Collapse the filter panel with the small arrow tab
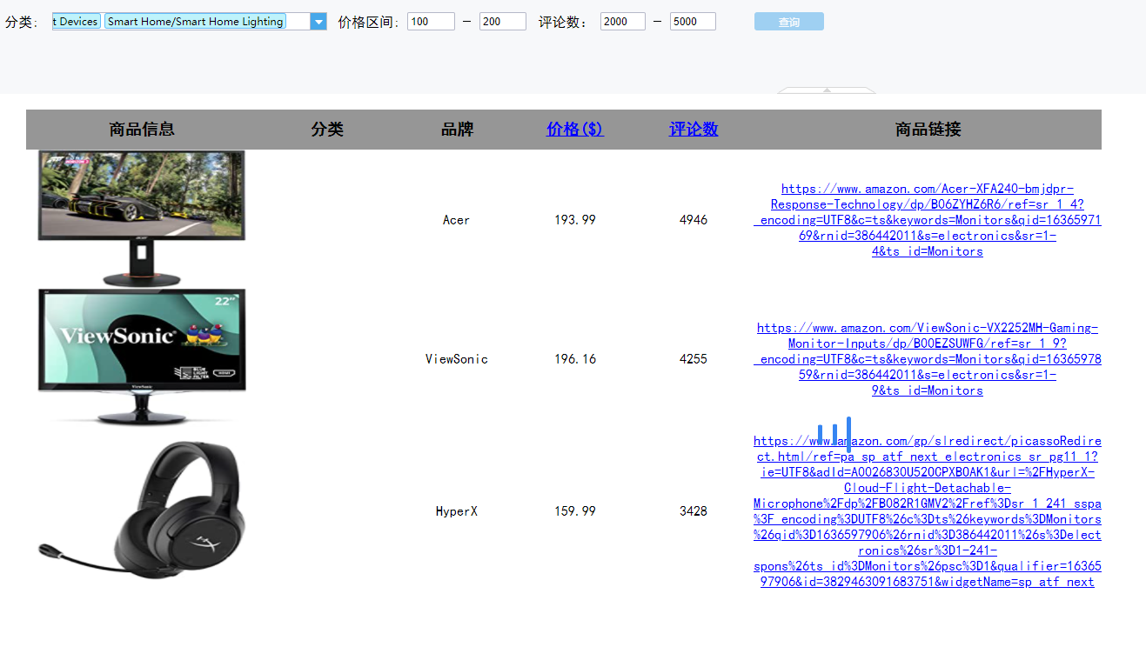 (x=827, y=90)
